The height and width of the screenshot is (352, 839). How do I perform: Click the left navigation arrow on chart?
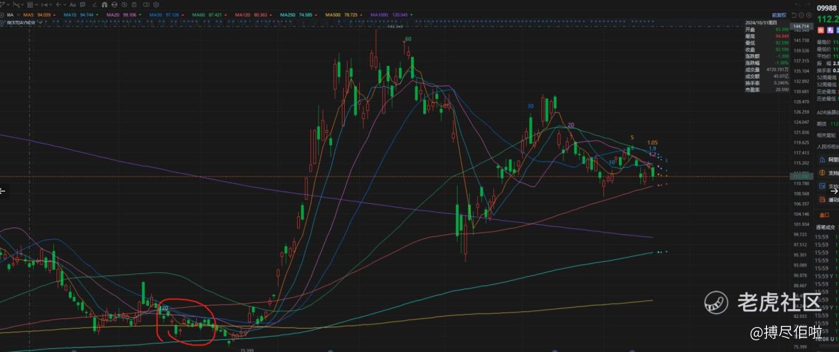3,191
